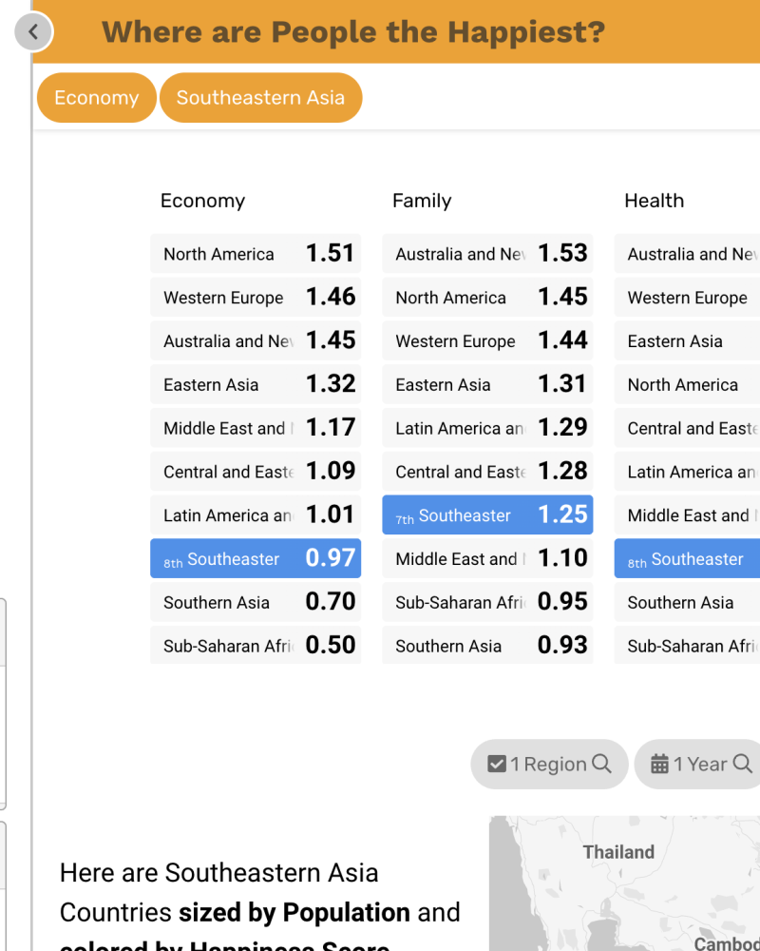The height and width of the screenshot is (951, 760).
Task: Choose Southern Asia 0.93 Family row
Action: click(487, 645)
